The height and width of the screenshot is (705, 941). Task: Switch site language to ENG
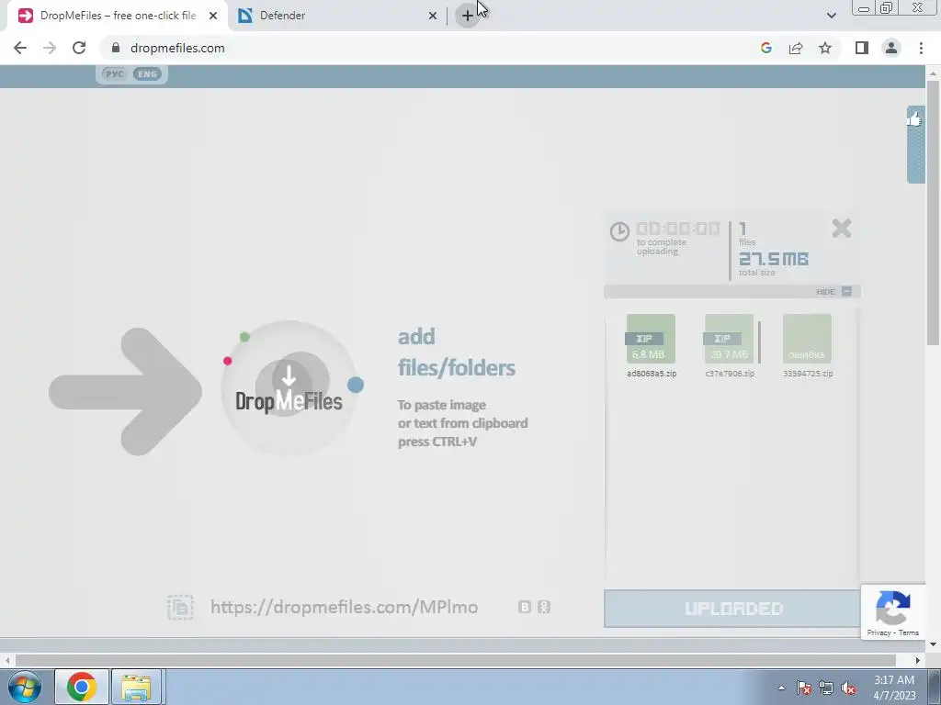(147, 74)
